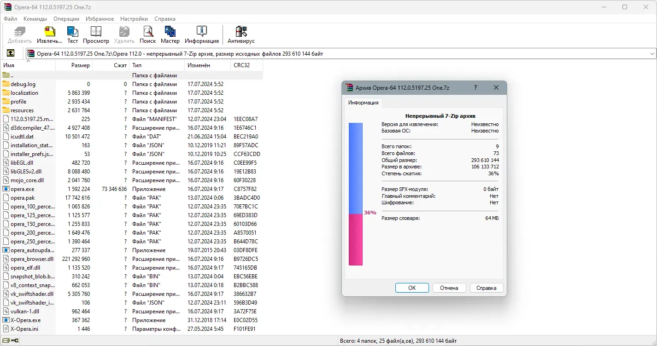Confirm the dialog with OK
Image resolution: width=657 pixels, height=346 pixels.
[411, 288]
